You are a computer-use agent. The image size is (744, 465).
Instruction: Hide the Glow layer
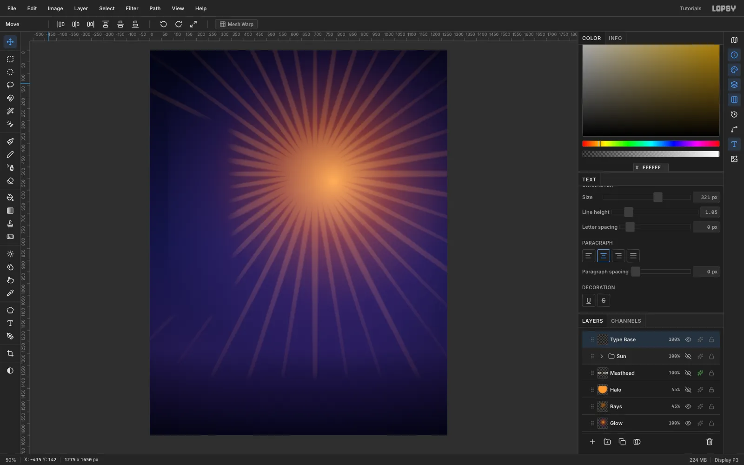click(688, 423)
